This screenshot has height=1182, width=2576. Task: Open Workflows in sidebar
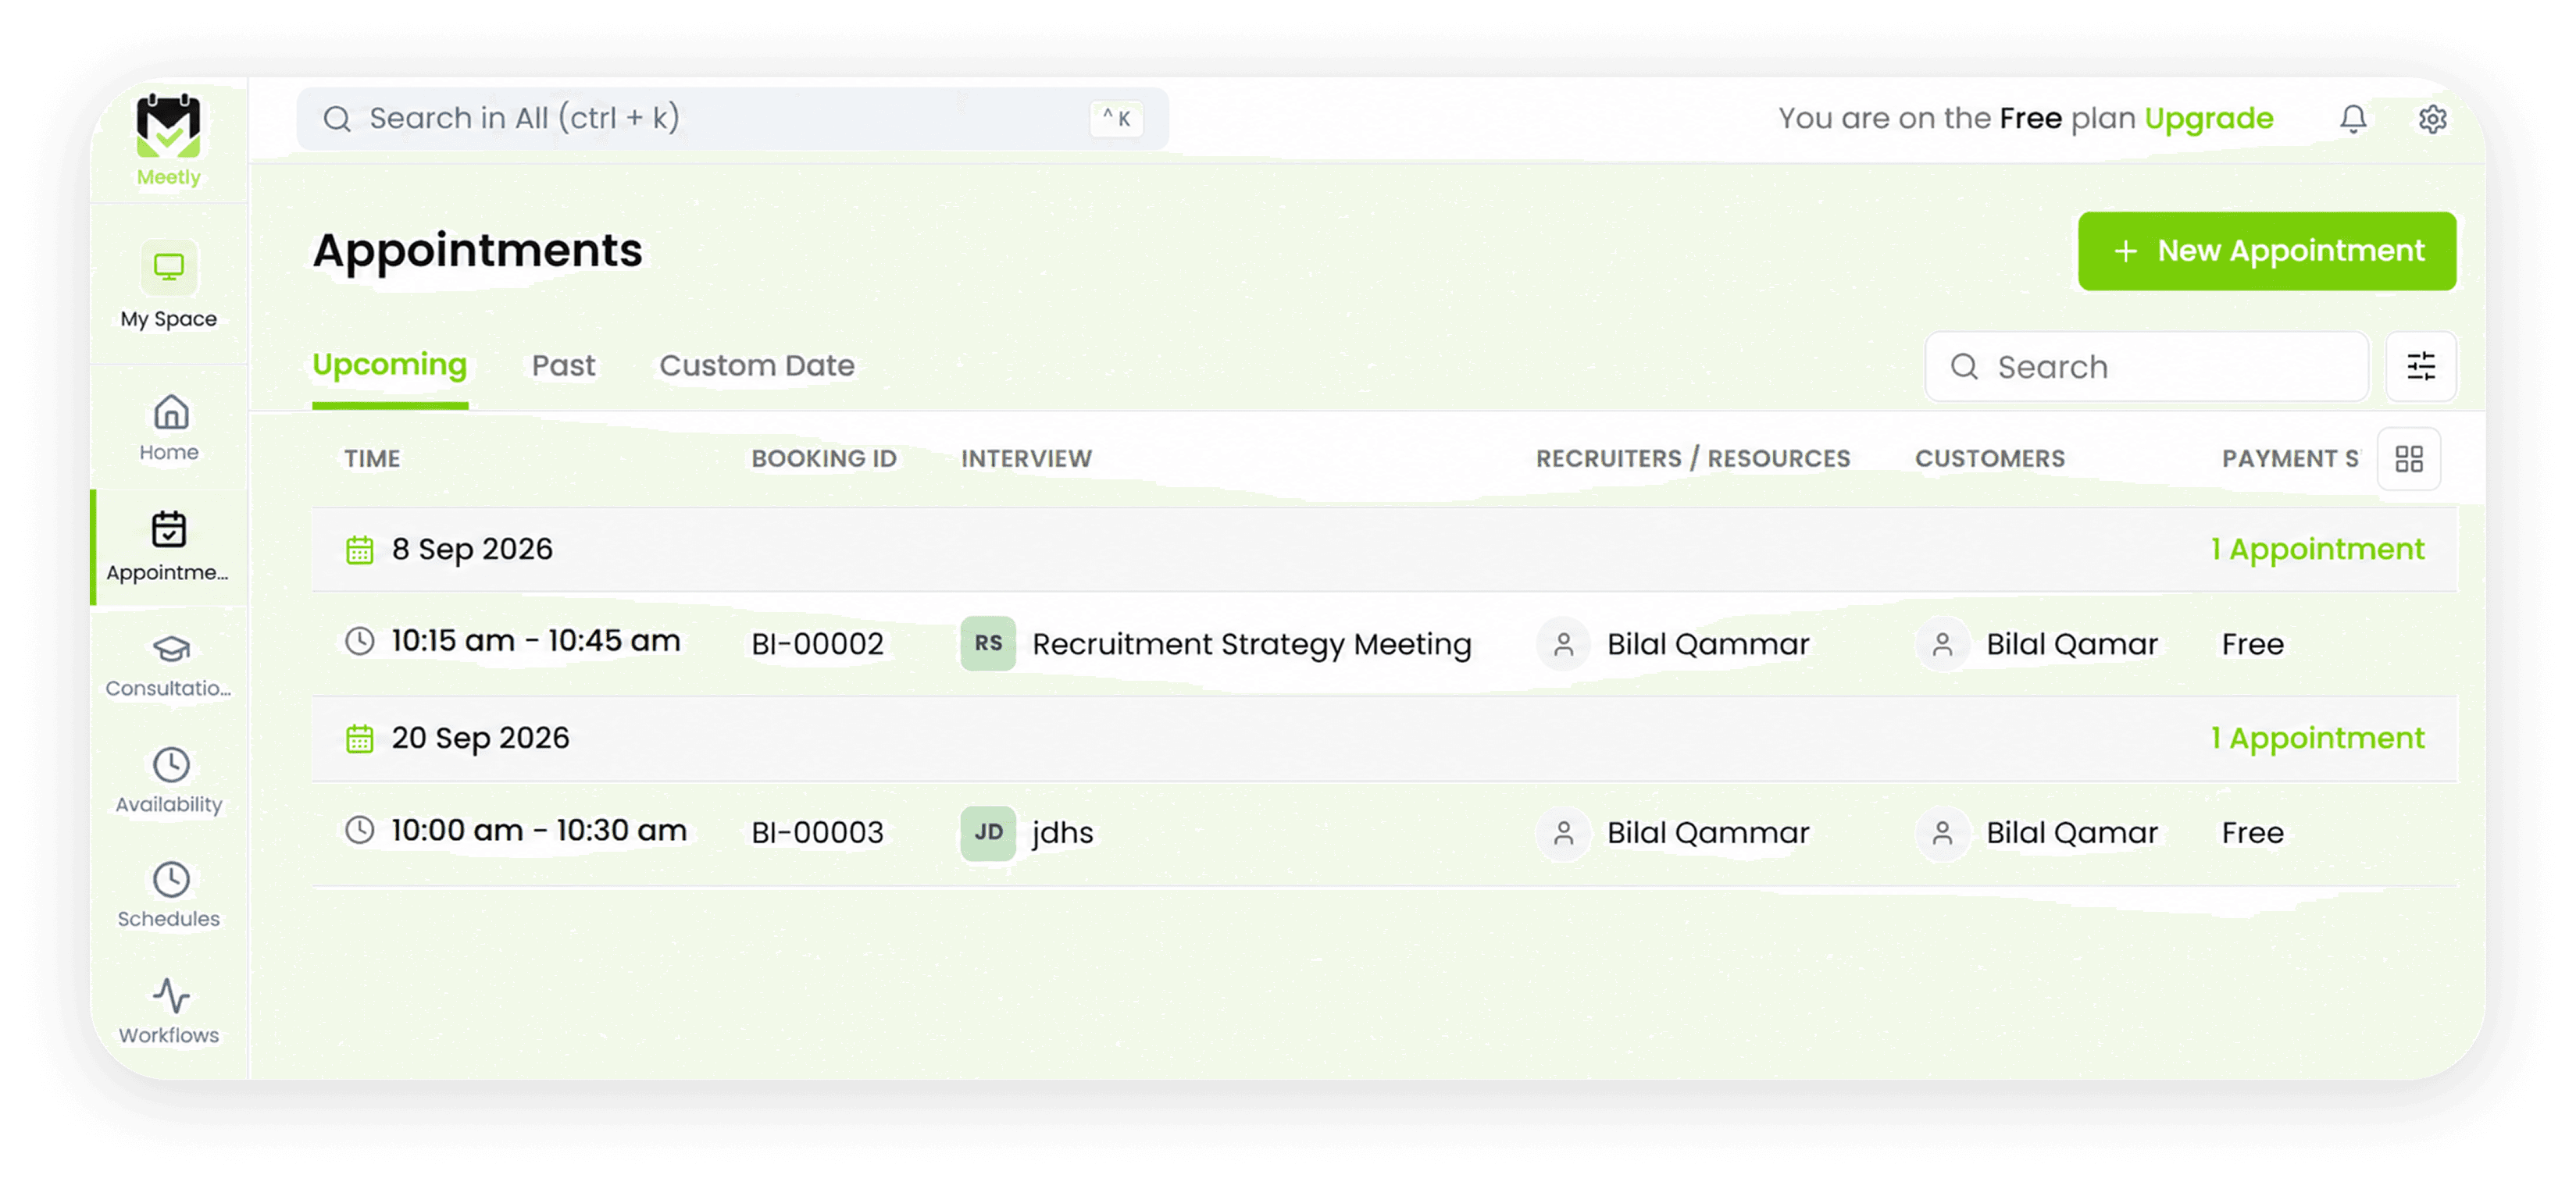[x=169, y=1011]
